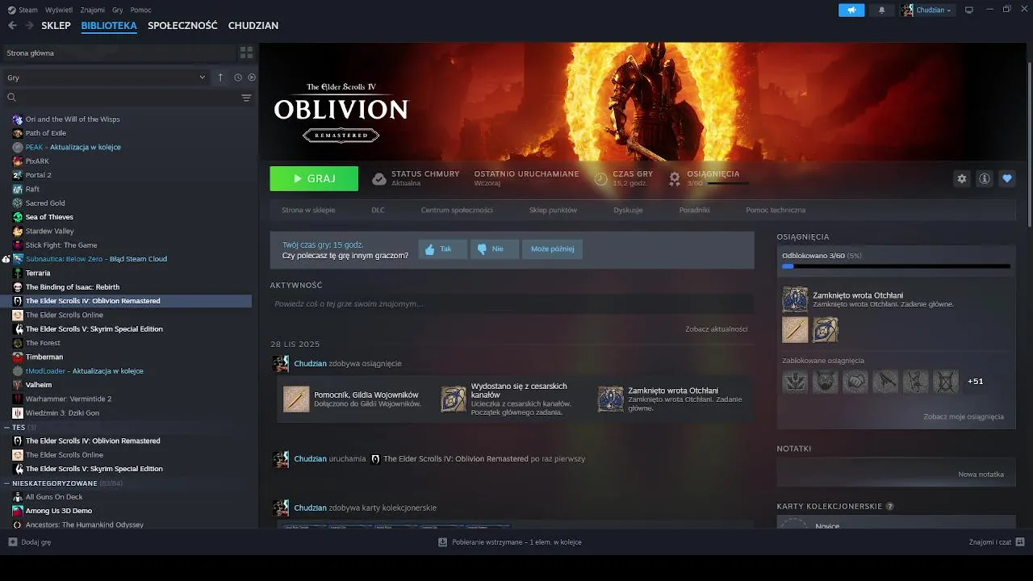The width and height of the screenshot is (1033, 581).
Task: Open advanced filters icon next to search
Action: click(x=246, y=98)
